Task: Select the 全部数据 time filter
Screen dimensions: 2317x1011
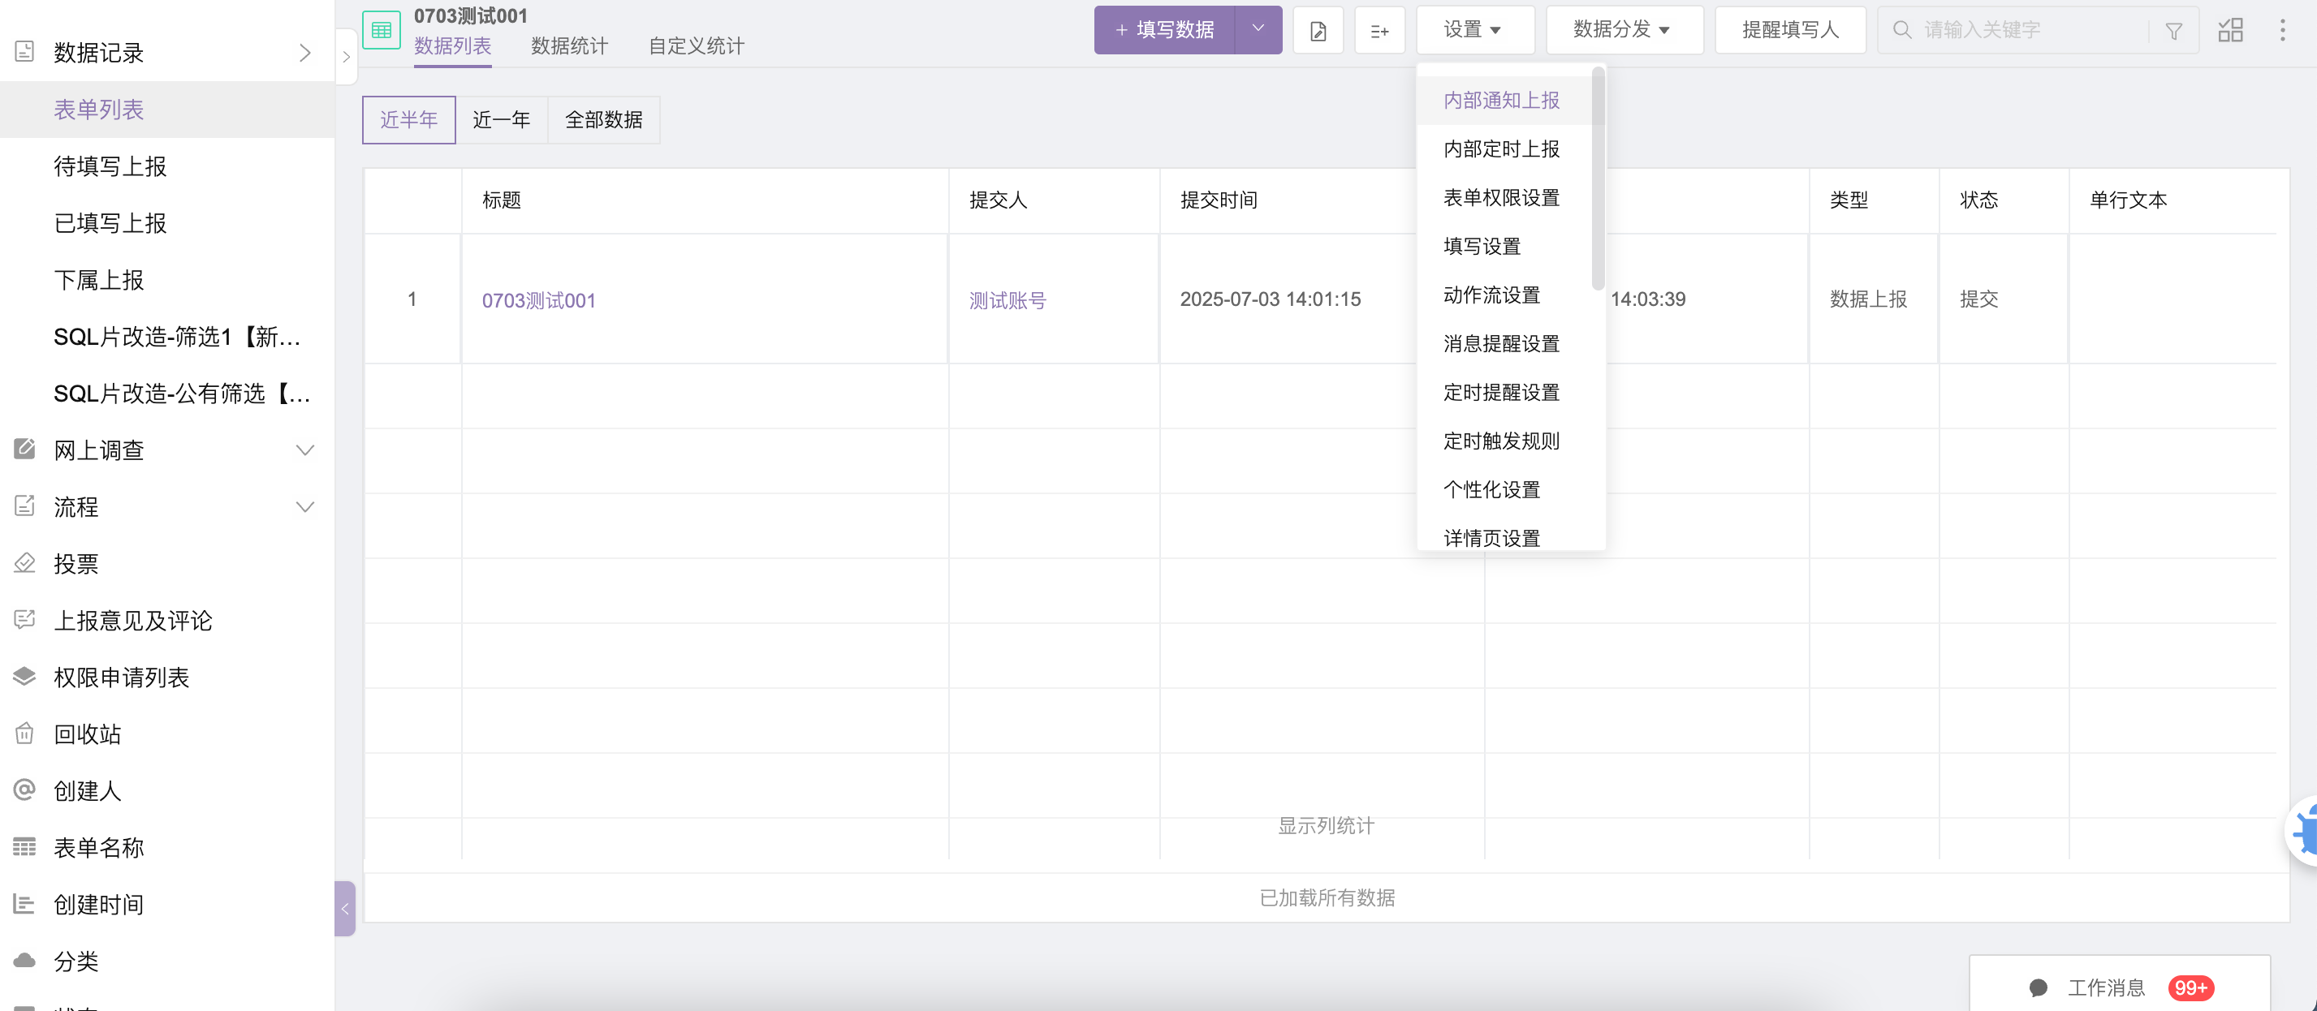Action: point(603,119)
